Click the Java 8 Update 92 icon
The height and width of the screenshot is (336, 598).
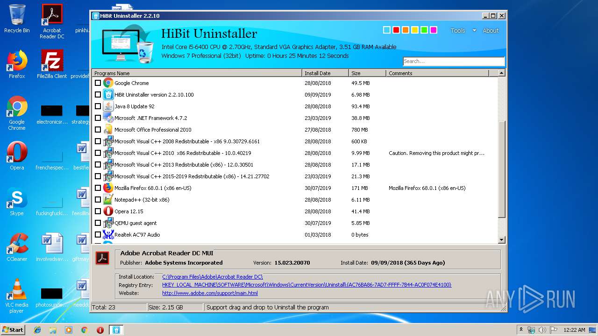(x=108, y=106)
